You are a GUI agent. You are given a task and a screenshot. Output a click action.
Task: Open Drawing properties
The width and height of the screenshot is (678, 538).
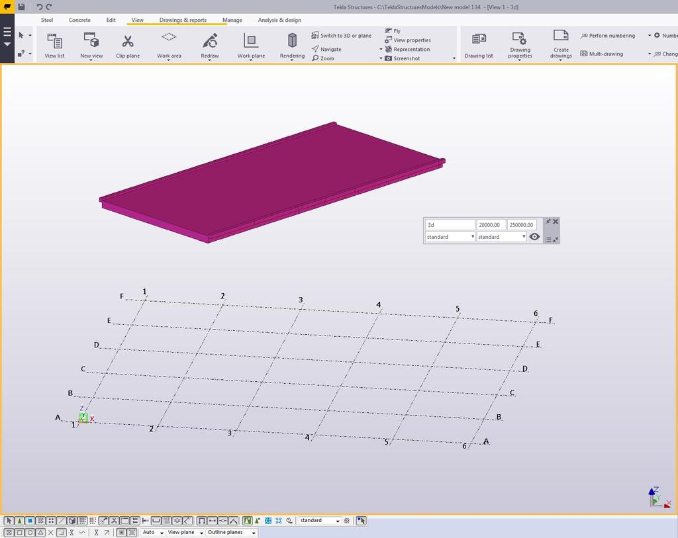(520, 46)
